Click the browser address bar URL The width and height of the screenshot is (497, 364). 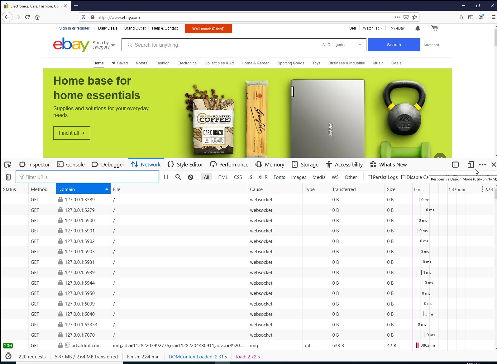119,17
